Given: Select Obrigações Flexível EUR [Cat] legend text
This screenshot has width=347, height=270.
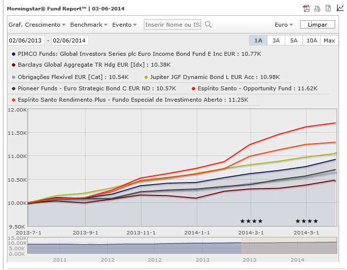Looking at the screenshot, I should point(73,77).
